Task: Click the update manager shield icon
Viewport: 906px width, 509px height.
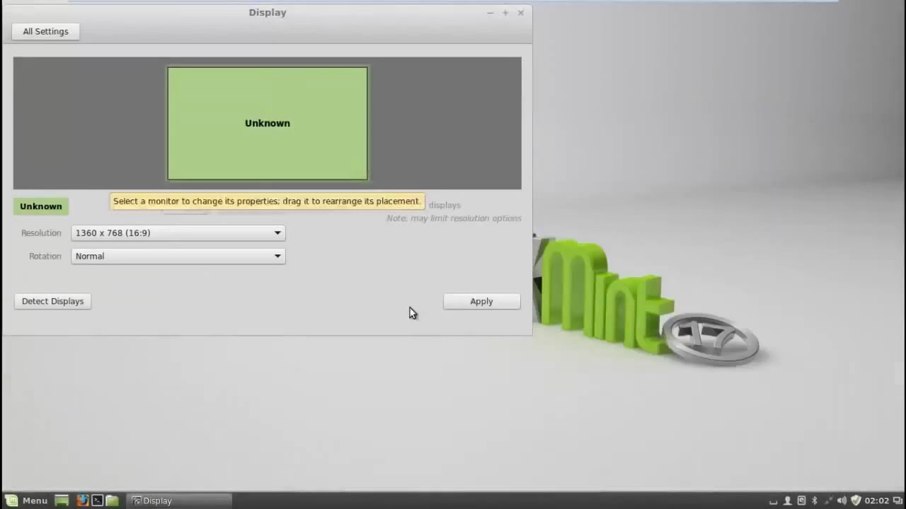Action: point(856,501)
